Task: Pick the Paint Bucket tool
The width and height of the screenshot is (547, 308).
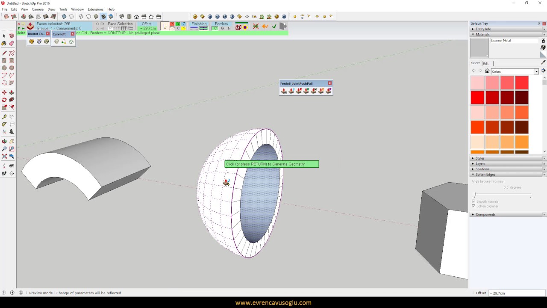Action: click(x=4, y=43)
